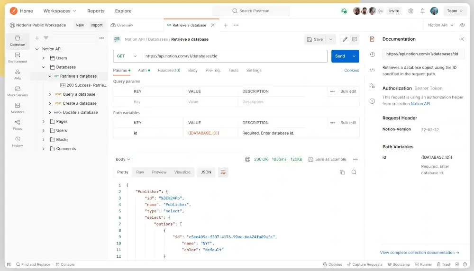Click the Search Postman field

(x=251, y=11)
